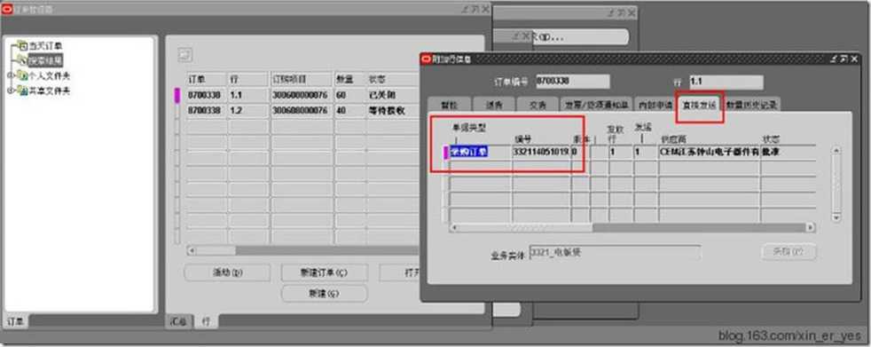Click left arrow of front window horizontal scrollbar
Image resolution: width=871 pixels, height=347 pixels.
[454, 227]
